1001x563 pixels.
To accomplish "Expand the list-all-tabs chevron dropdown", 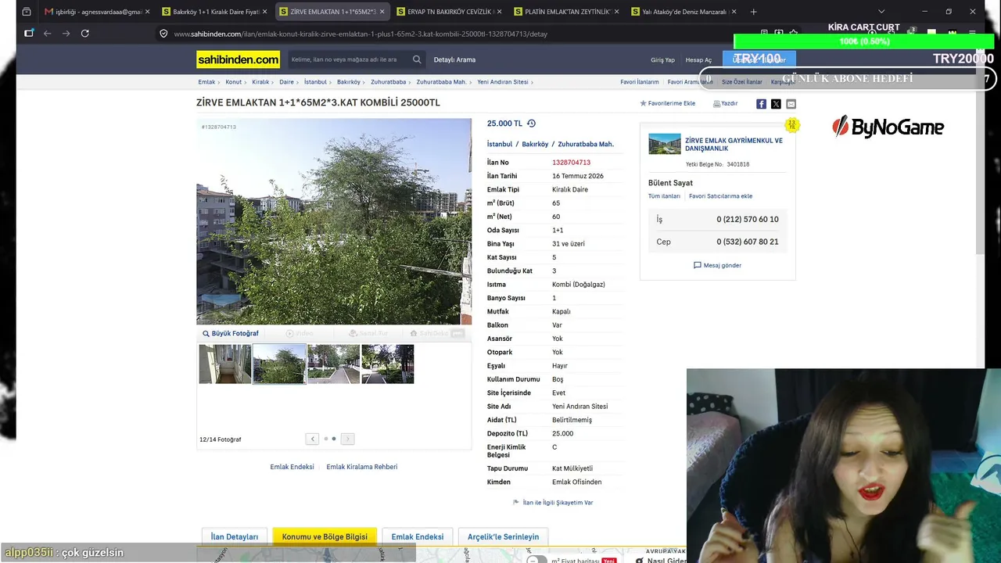I will (881, 12).
